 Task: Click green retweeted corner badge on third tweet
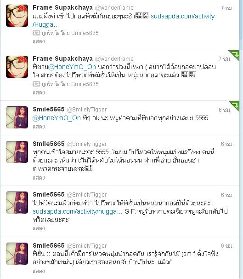[234, 106]
